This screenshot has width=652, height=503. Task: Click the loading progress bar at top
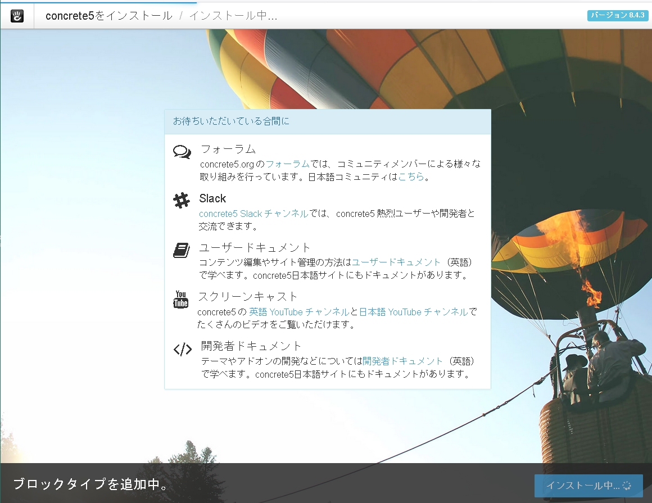coord(98,2)
